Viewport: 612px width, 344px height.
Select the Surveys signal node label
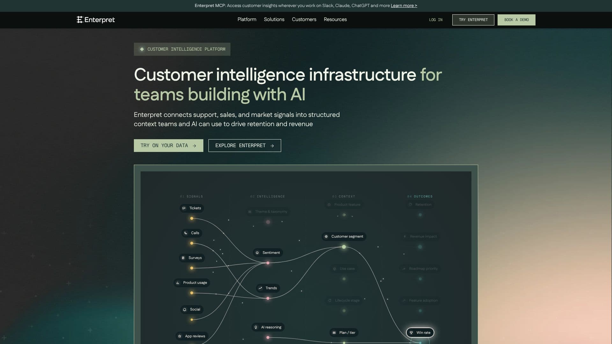coord(192,258)
